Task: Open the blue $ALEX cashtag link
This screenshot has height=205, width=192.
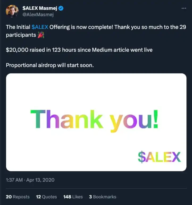Action: [40, 27]
